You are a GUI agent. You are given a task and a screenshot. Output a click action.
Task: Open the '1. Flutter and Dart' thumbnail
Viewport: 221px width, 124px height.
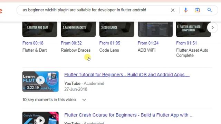(40, 29)
